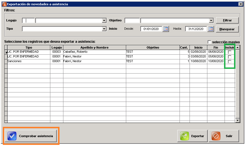Focus the Objetivo code input field
The height and width of the screenshot is (146, 246).
[132, 21]
